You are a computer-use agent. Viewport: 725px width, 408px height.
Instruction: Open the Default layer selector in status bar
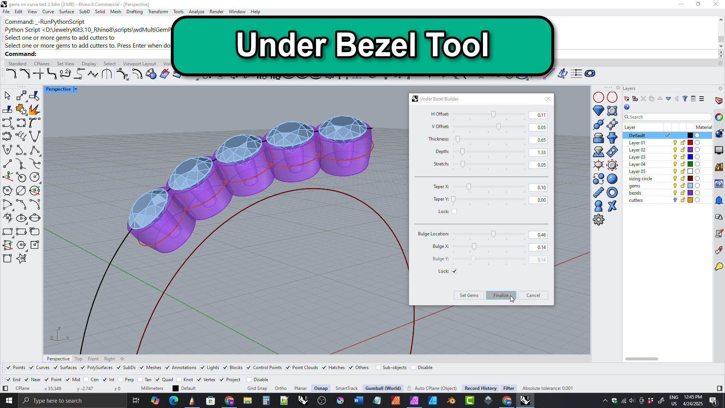point(188,388)
